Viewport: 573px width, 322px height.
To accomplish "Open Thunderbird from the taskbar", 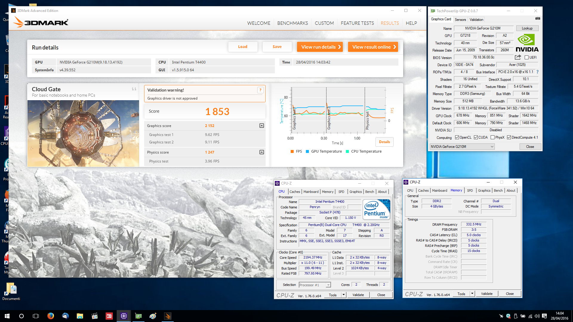I will tap(65, 316).
